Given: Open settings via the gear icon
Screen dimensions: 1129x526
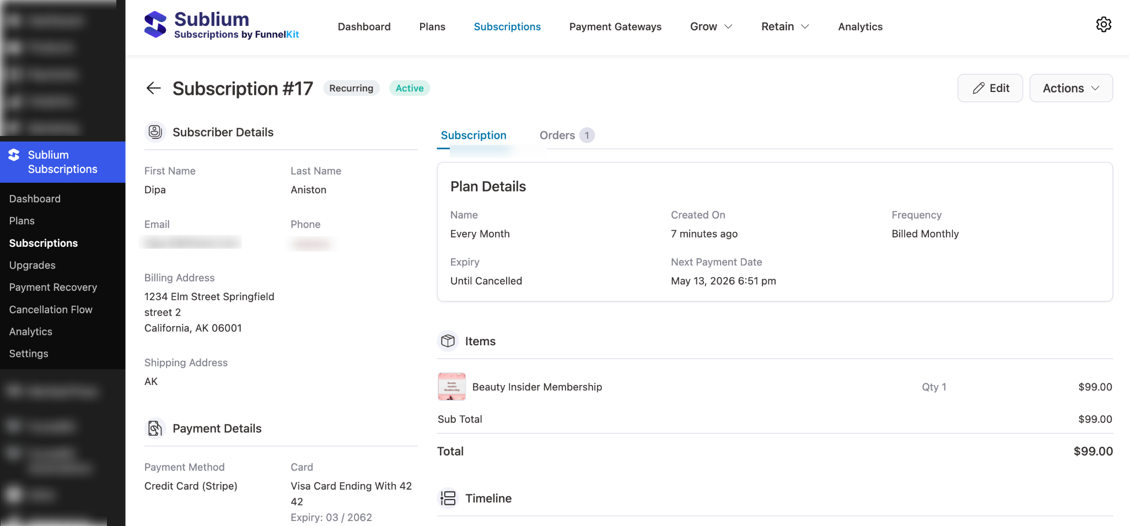Looking at the screenshot, I should click(x=1103, y=24).
